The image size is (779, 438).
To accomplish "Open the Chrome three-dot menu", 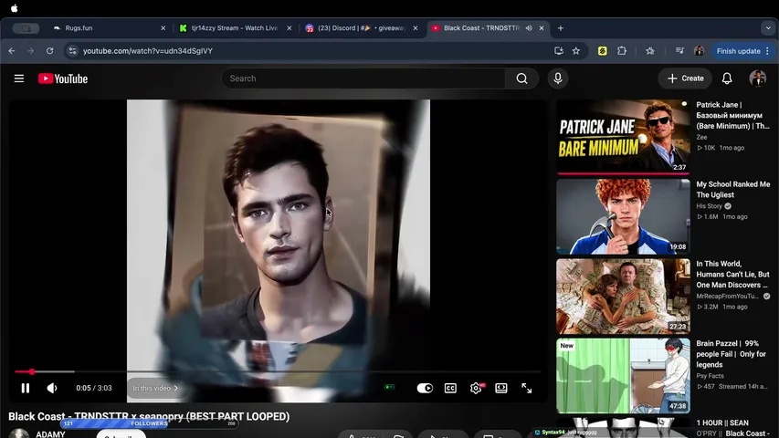I will pyautogui.click(x=767, y=51).
